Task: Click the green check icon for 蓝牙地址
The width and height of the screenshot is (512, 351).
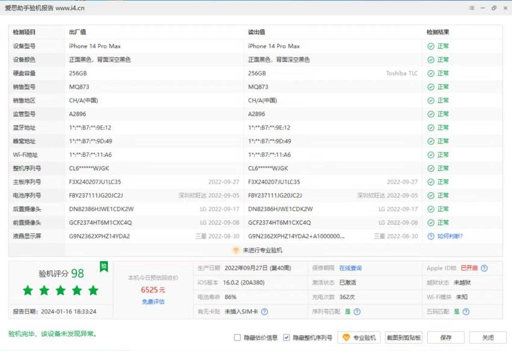Action: pos(431,127)
